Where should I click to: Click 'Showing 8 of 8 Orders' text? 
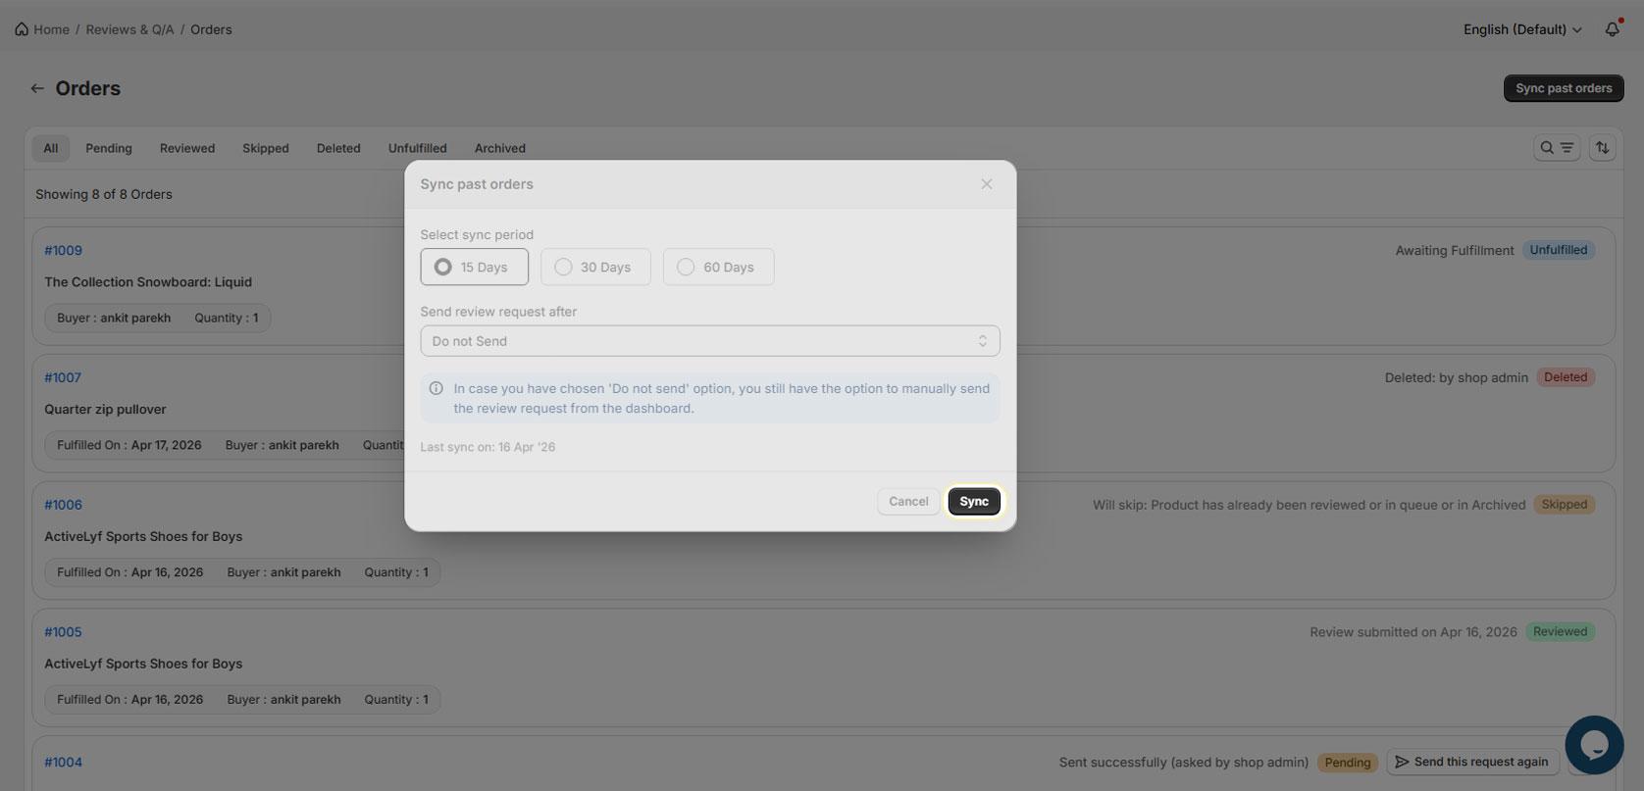tap(104, 194)
